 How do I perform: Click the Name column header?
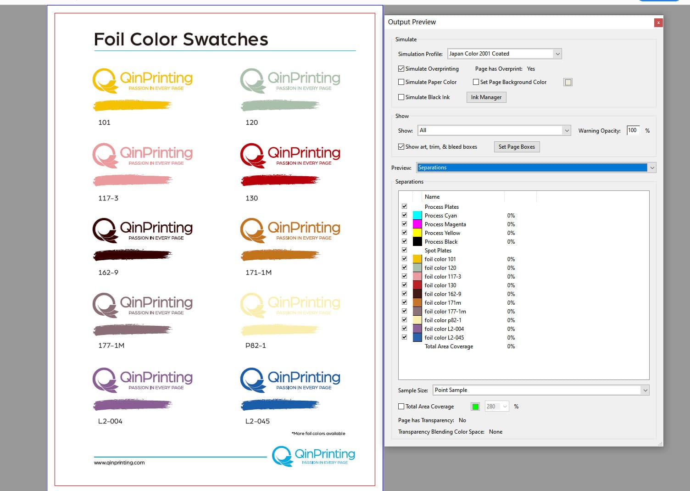tap(463, 197)
